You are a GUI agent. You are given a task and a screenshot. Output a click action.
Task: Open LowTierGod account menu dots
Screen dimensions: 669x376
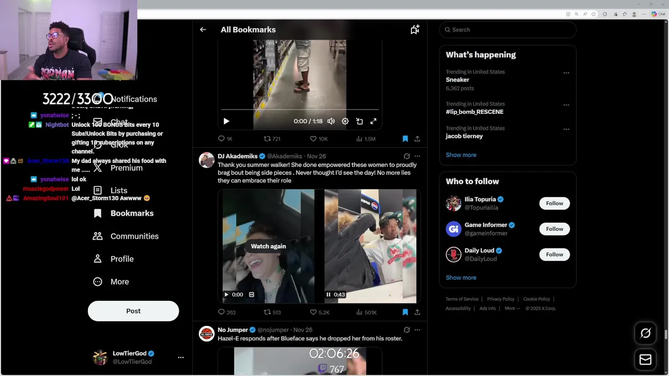coord(181,358)
